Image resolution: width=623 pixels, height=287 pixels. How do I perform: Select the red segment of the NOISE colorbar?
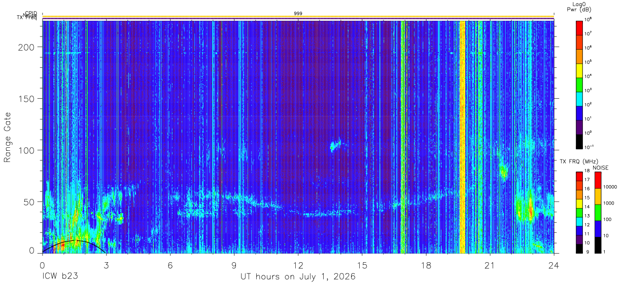[598, 180]
